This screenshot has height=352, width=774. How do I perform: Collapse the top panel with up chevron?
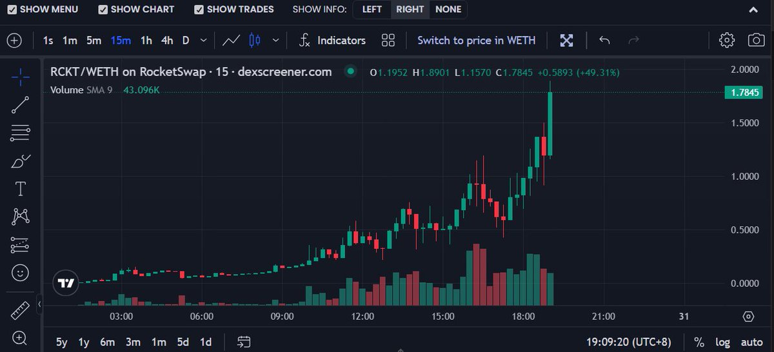coord(753,10)
